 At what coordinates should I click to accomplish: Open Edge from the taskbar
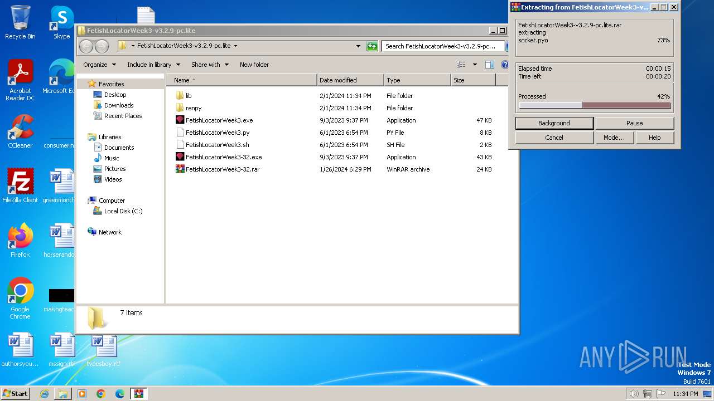tap(120, 394)
